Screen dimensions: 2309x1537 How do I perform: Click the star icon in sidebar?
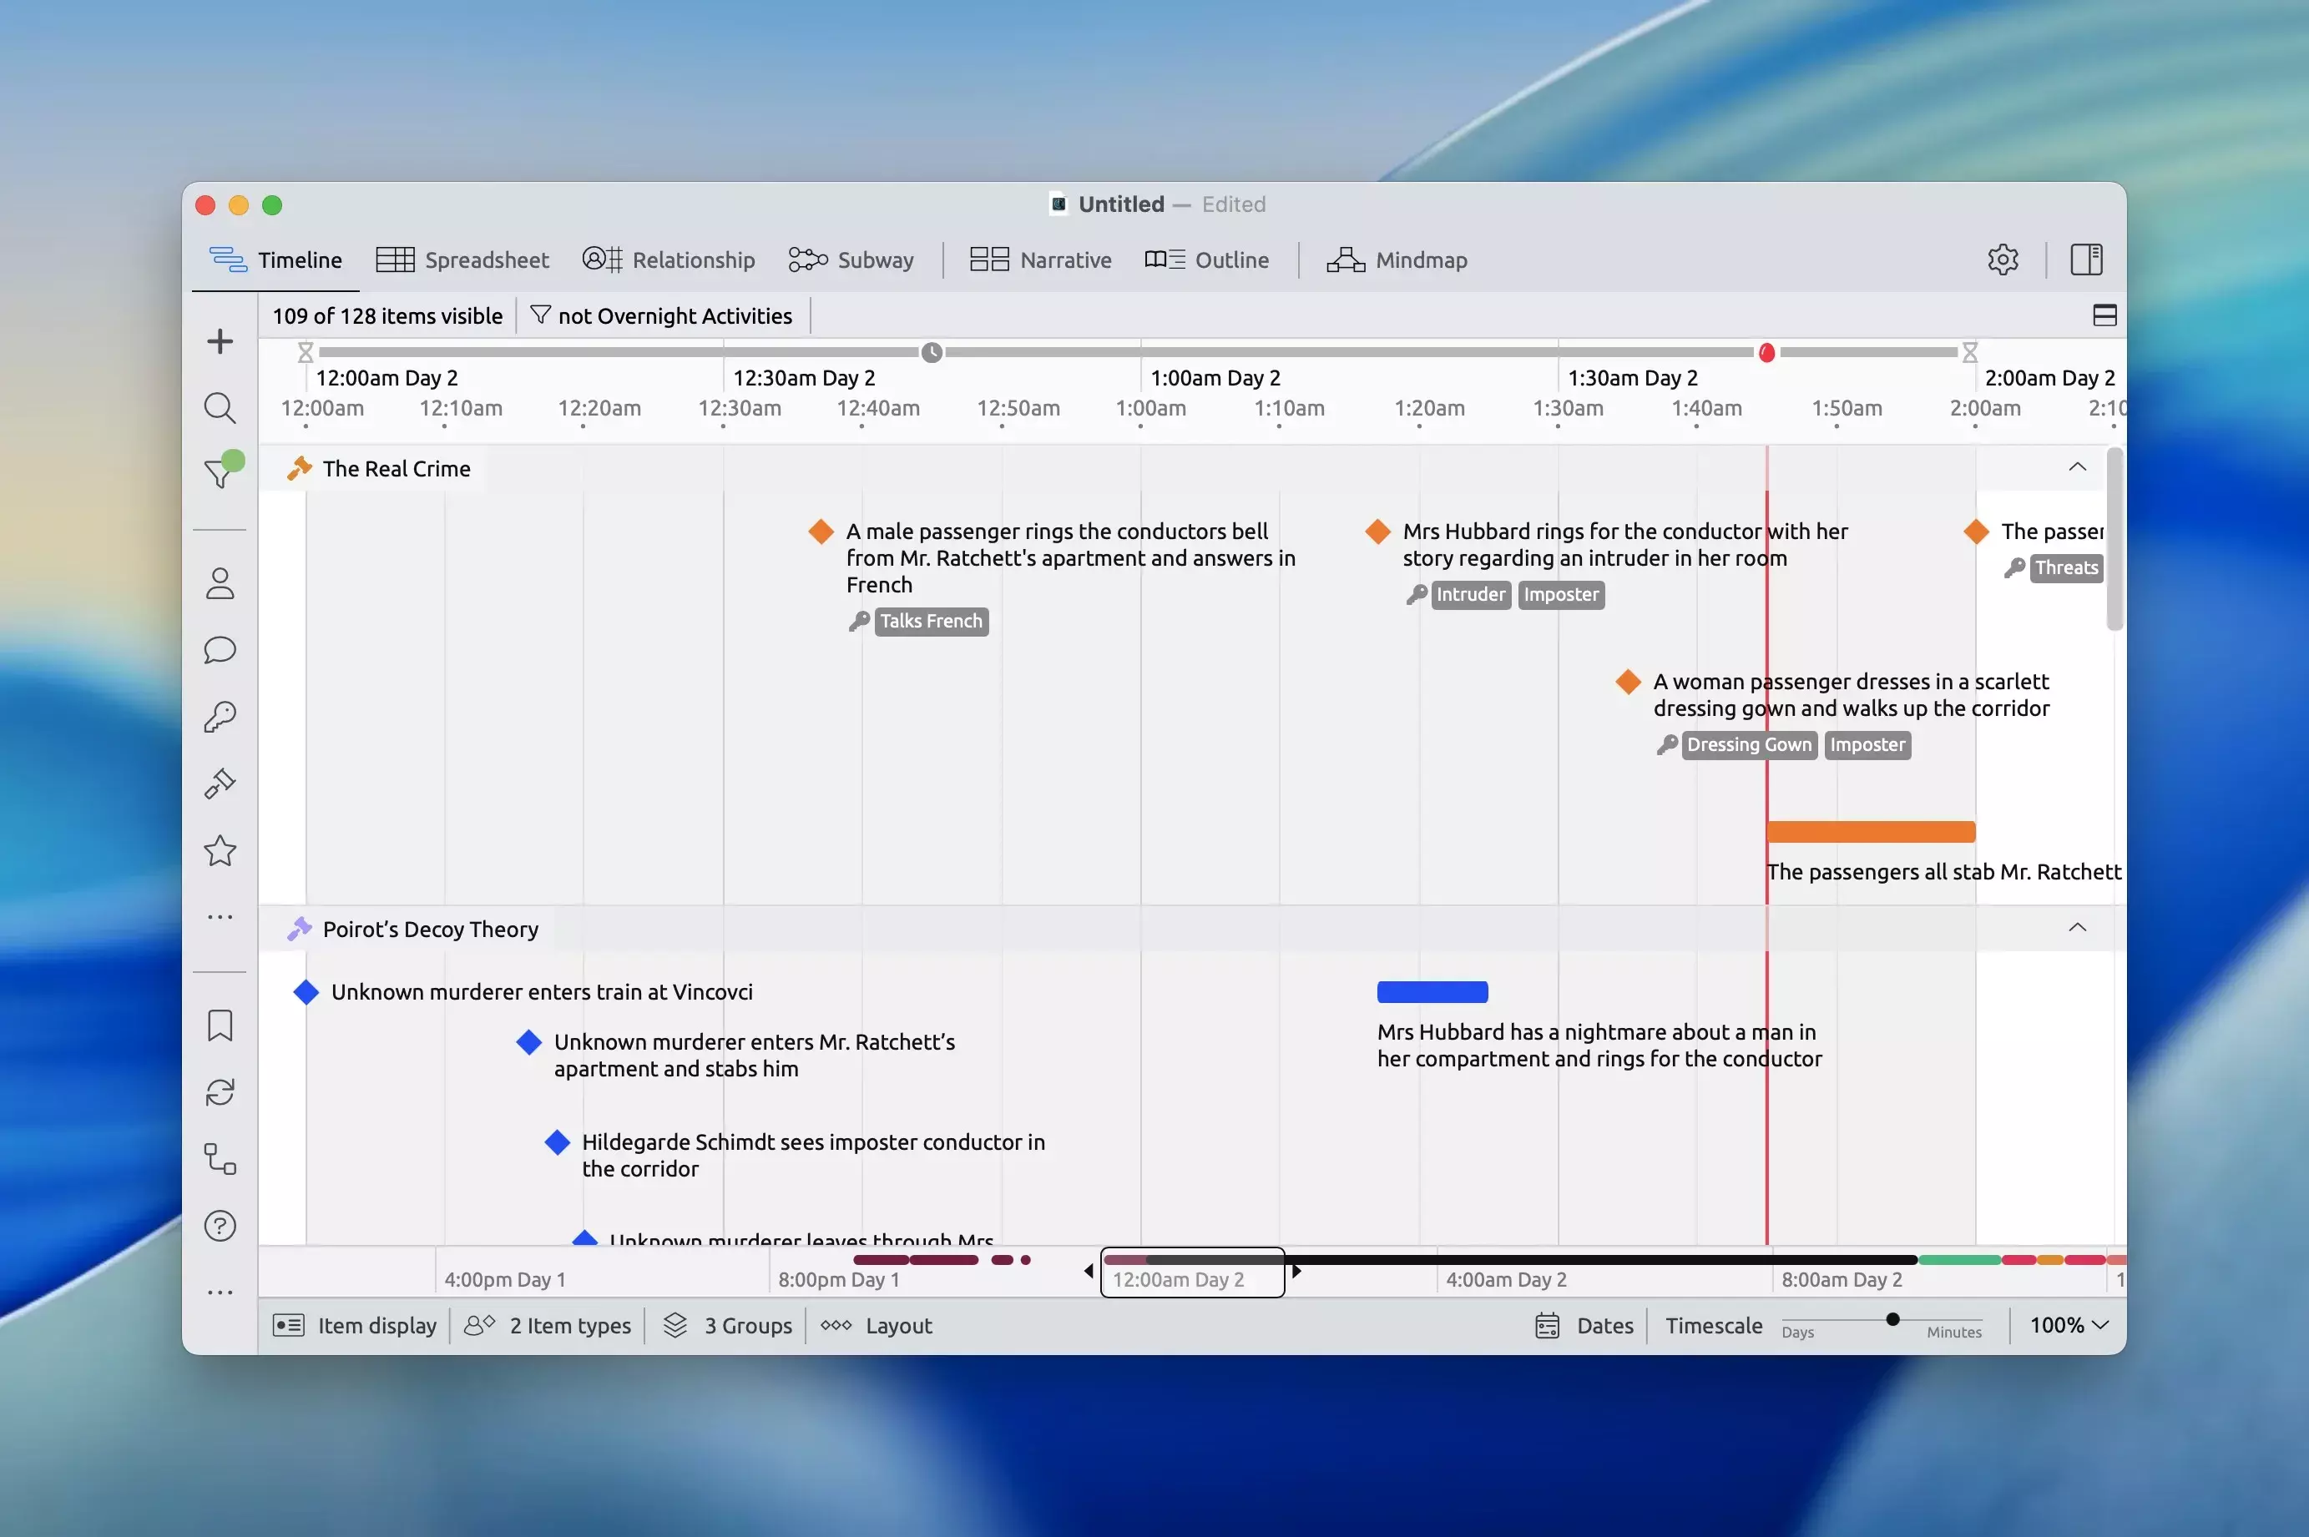tap(220, 850)
